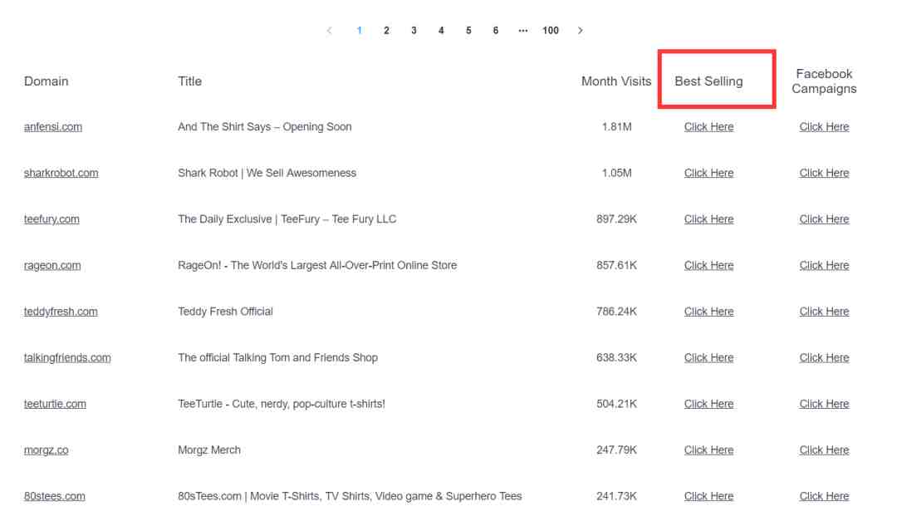Open the morgz.co domain link
This screenshot has width=897, height=511.
tap(47, 450)
